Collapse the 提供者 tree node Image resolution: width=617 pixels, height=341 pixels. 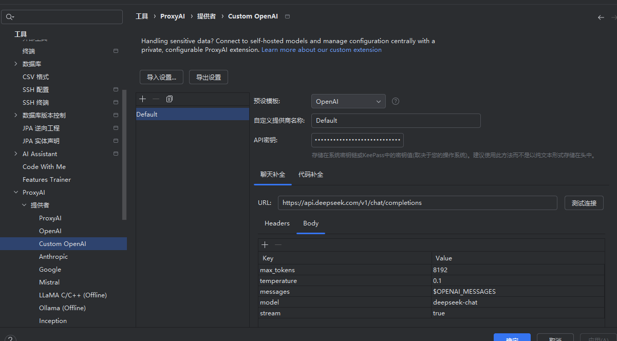coord(24,205)
